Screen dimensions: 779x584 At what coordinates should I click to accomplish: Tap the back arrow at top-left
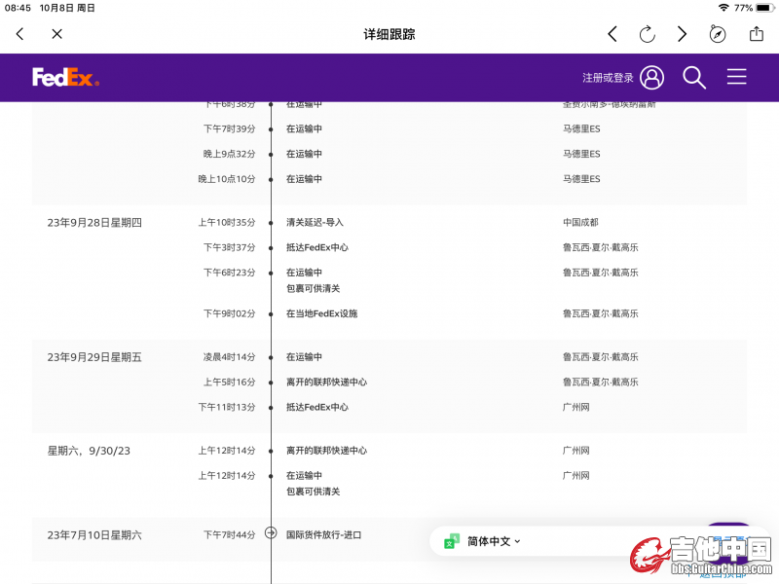pyautogui.click(x=20, y=34)
